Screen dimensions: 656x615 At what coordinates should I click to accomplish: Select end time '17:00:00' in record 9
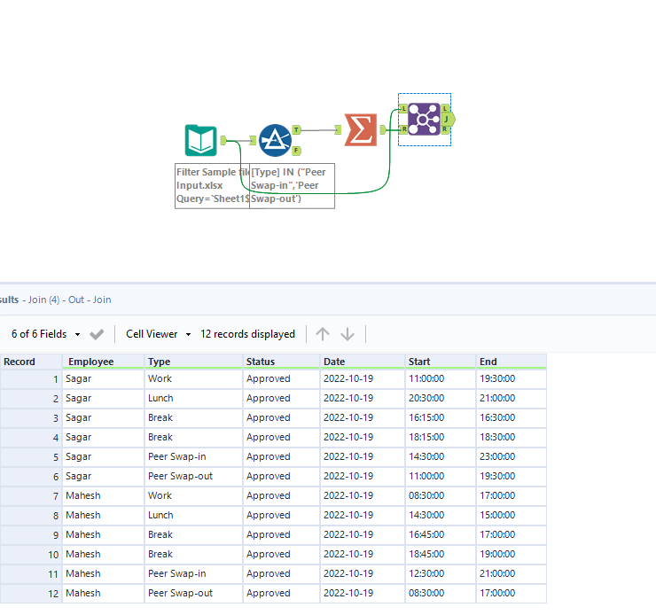(512, 534)
